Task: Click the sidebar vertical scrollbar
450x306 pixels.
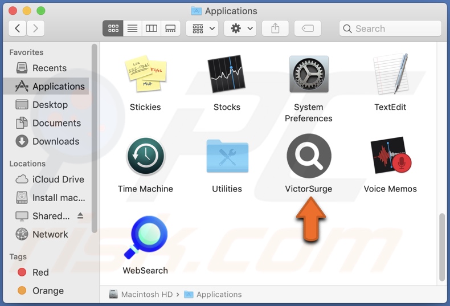Action: 95,138
